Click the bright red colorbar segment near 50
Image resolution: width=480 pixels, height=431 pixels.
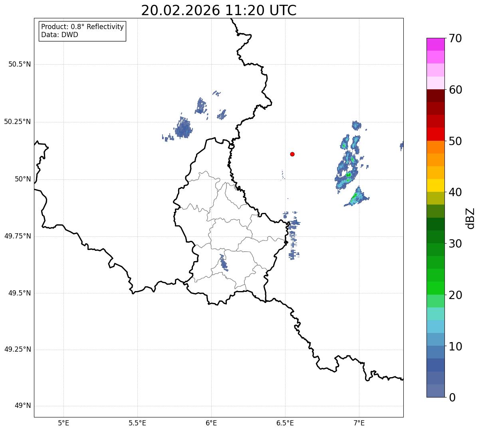coord(435,134)
